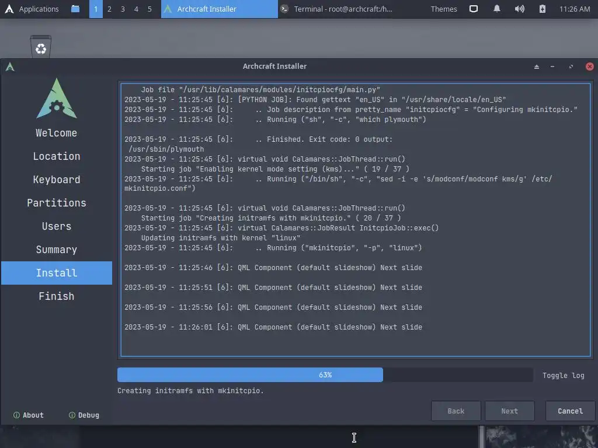Open the Trash desktop icon

41,46
